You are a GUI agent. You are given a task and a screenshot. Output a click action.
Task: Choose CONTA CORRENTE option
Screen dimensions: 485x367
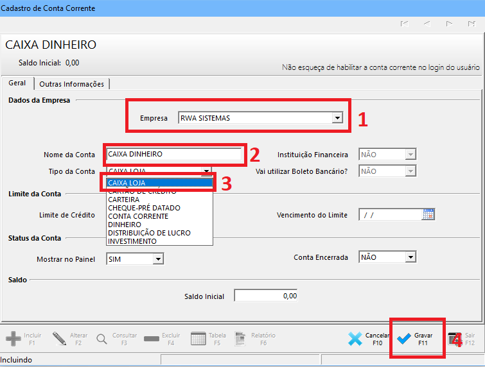point(159,216)
